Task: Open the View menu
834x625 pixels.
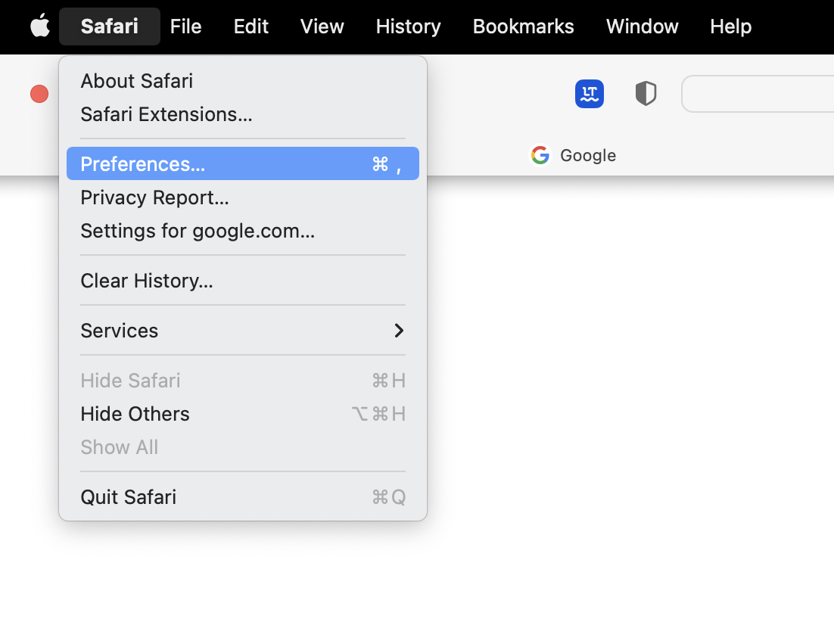Action: tap(322, 26)
